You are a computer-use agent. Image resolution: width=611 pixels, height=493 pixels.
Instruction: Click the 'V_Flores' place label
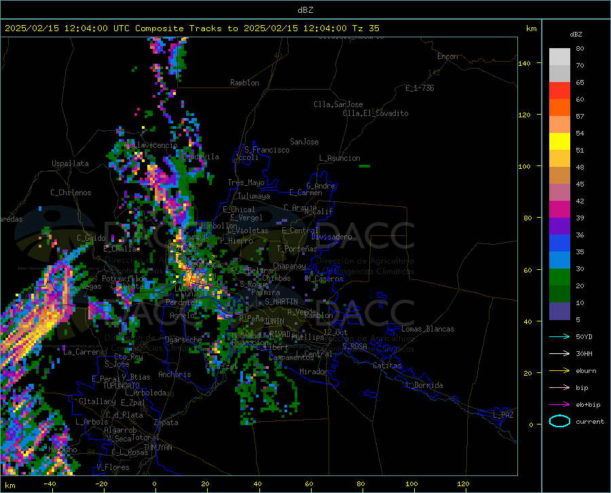(x=113, y=467)
